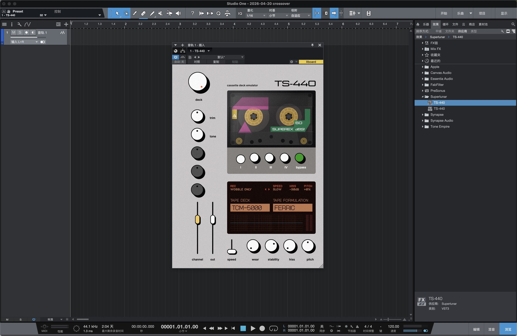Solo track 音轨 1 with the S button

(x=20, y=32)
